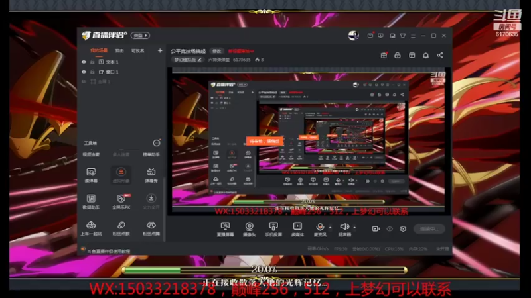This screenshot has width=531, height=298.
Task: Edit the 梦幻模拟战 category tag
Action: 187,60
